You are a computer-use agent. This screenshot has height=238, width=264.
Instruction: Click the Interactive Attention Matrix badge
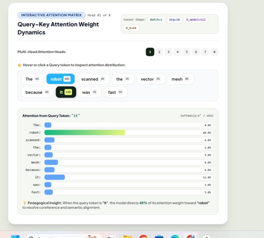coord(52,15)
